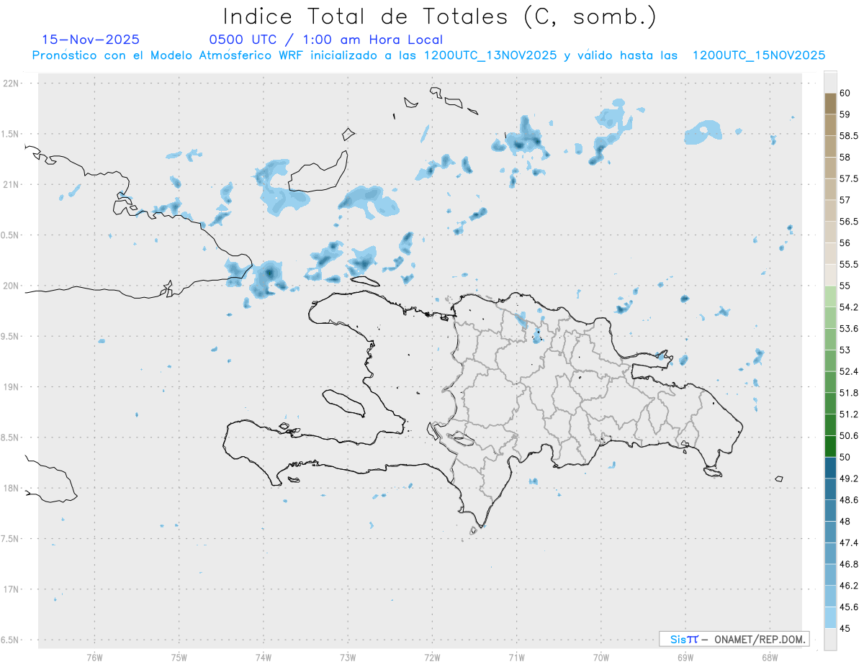The image size is (864, 667).
Task: Click the "76W" longitude label
Action: tap(94, 657)
